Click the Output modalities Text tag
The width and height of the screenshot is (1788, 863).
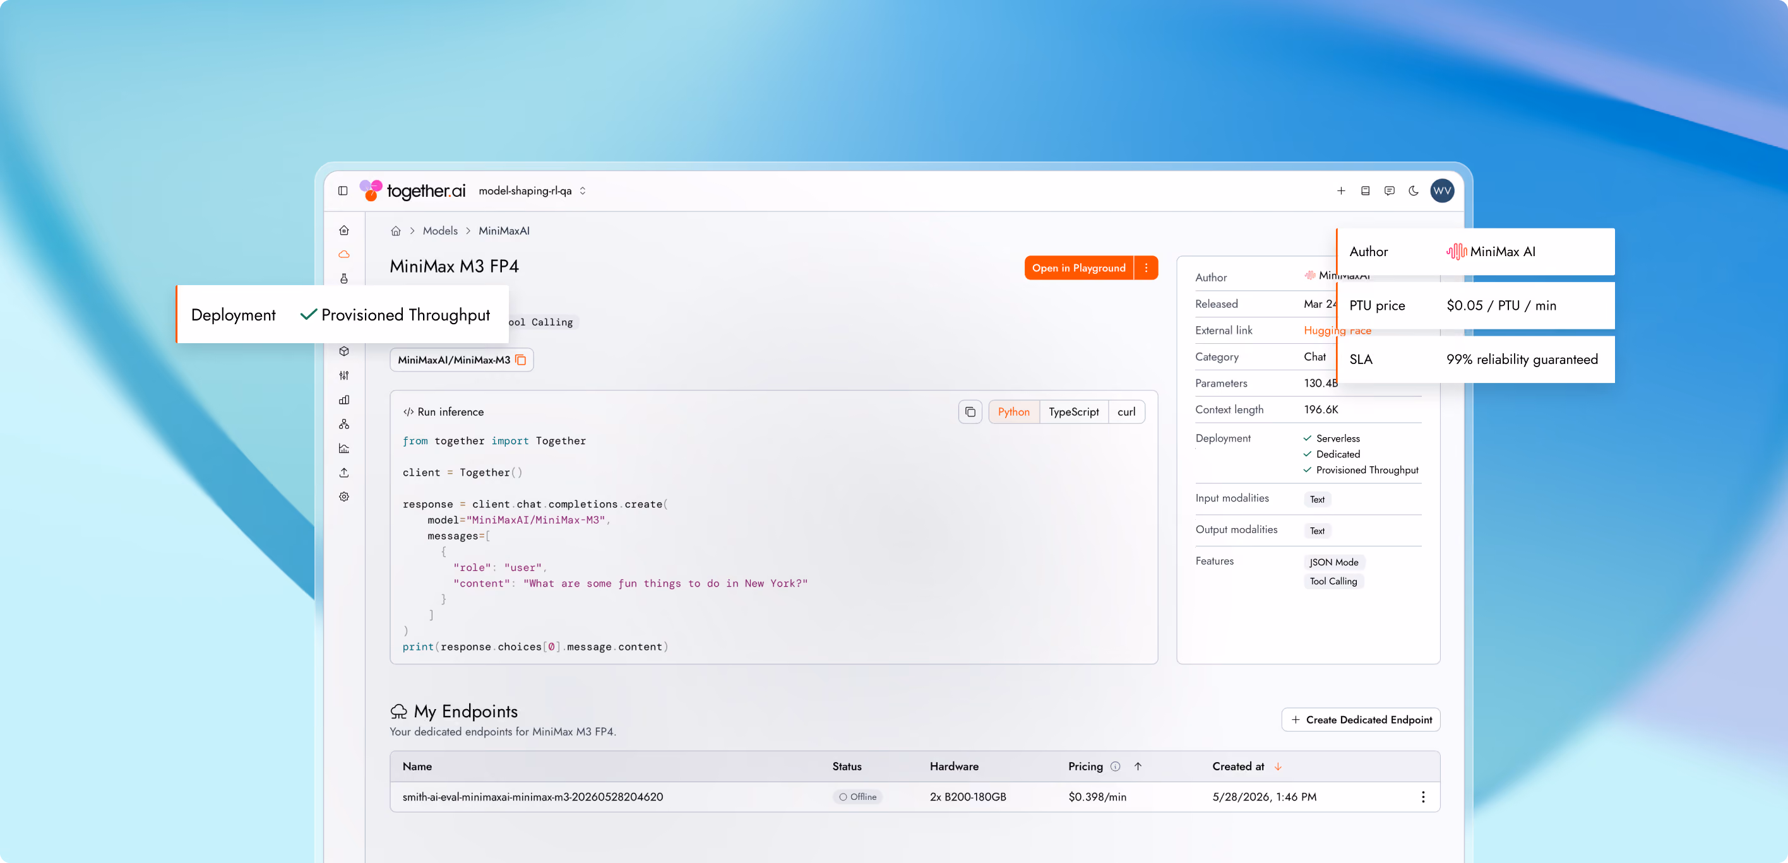click(x=1317, y=531)
